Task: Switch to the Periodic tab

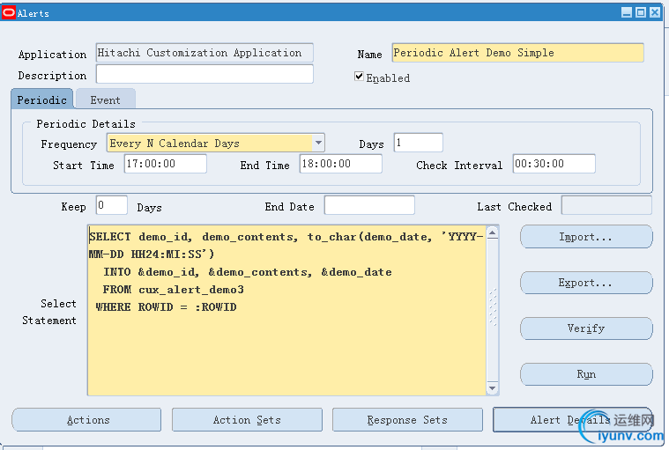Action: (x=41, y=100)
